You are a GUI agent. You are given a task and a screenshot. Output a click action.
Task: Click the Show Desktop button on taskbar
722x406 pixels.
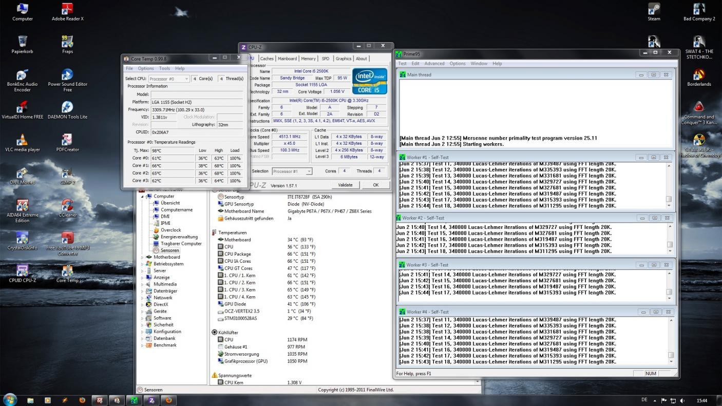(718, 400)
